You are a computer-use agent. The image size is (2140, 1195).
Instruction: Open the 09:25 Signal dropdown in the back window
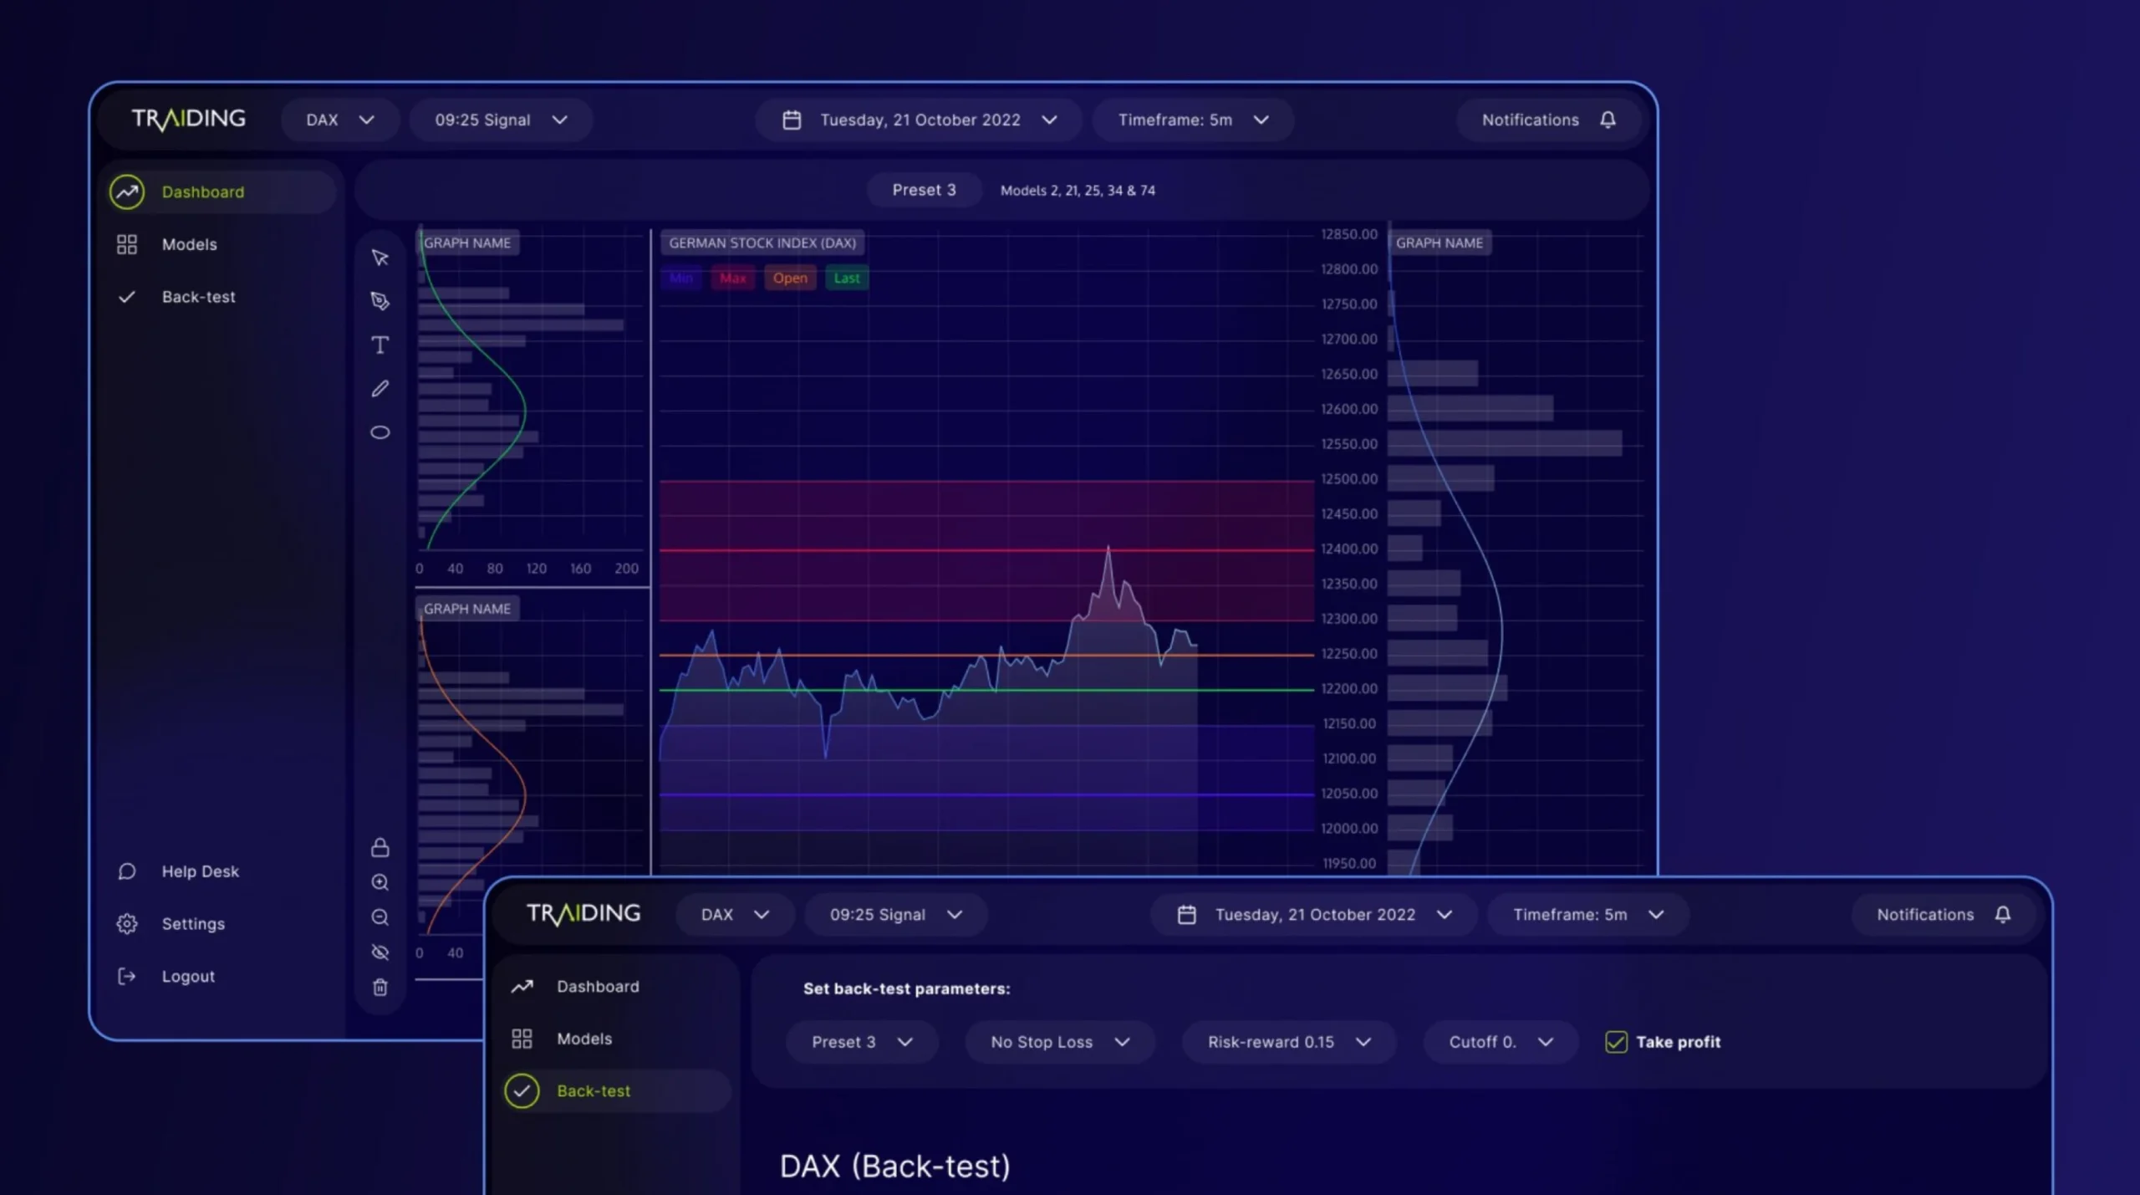[501, 120]
